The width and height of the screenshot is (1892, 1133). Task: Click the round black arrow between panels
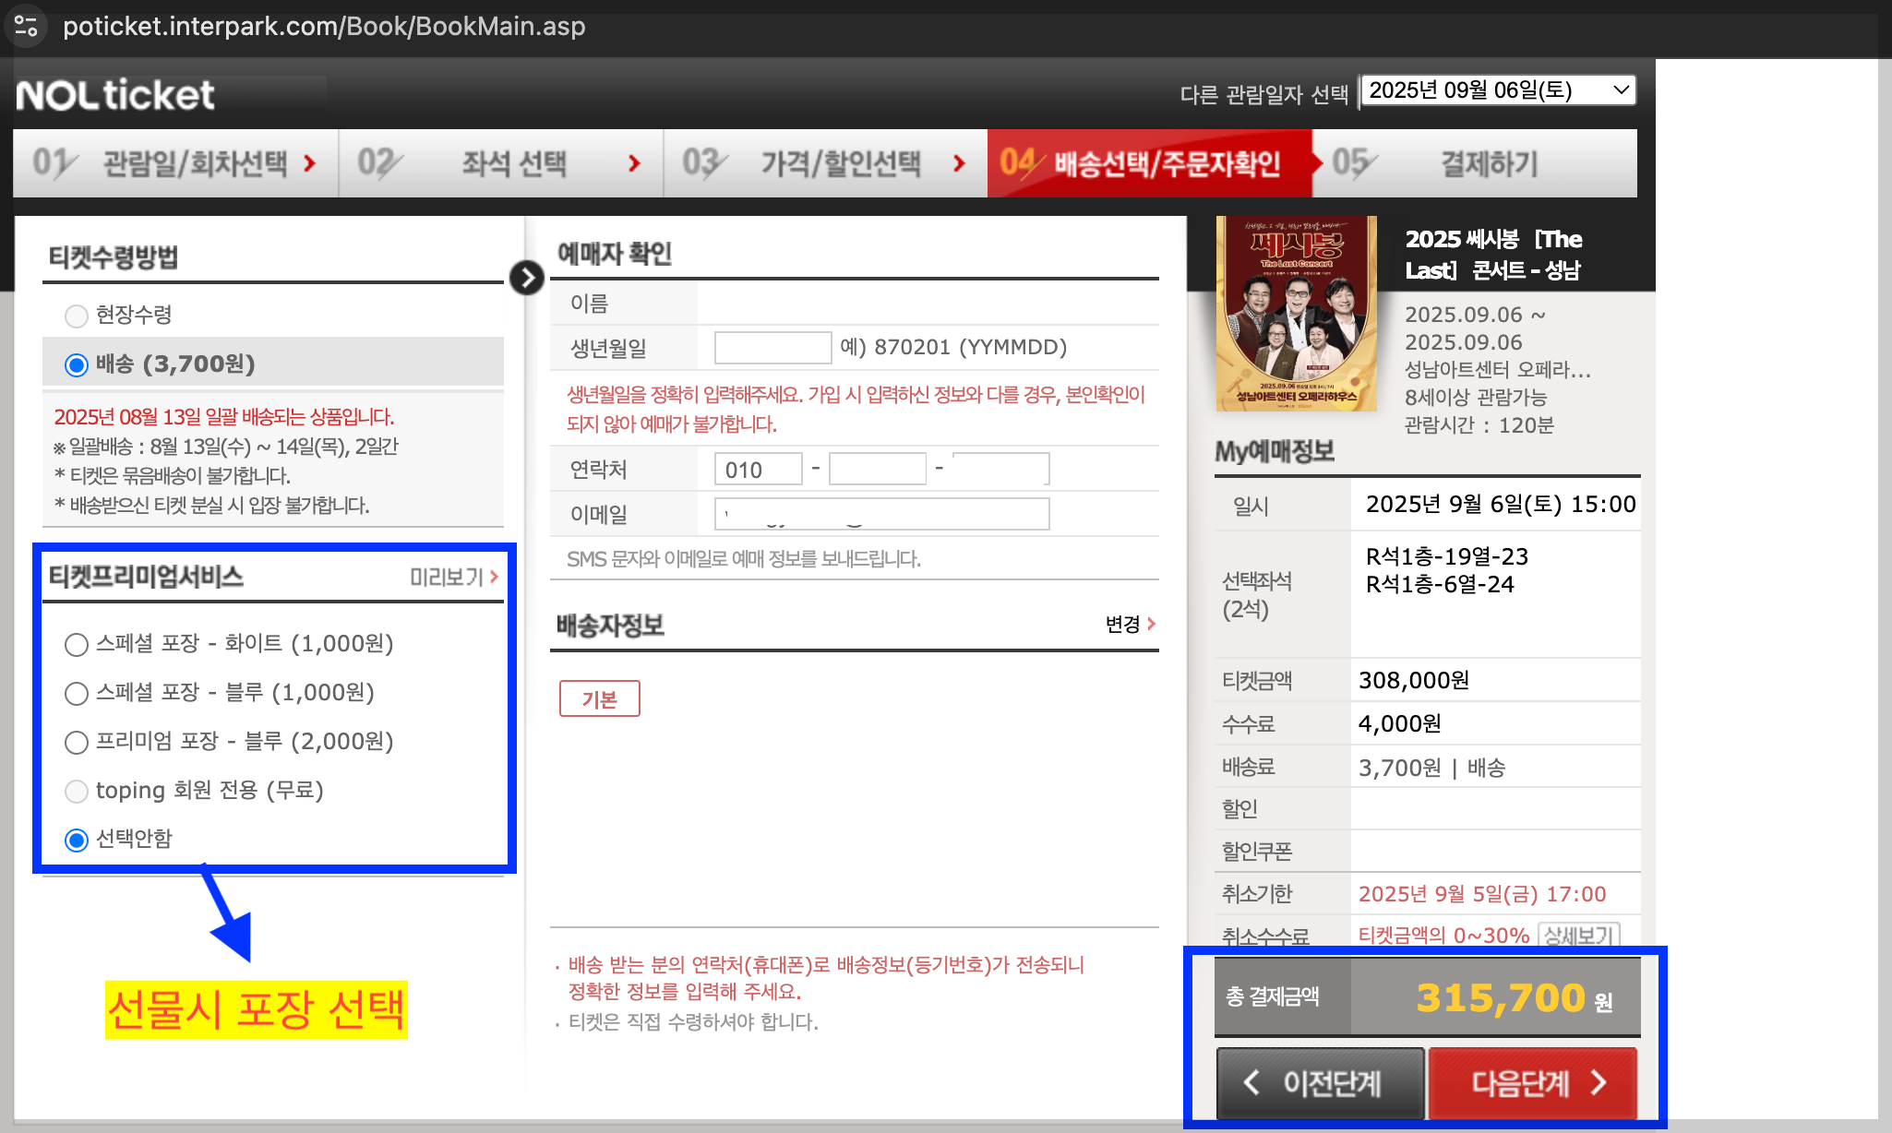(526, 277)
